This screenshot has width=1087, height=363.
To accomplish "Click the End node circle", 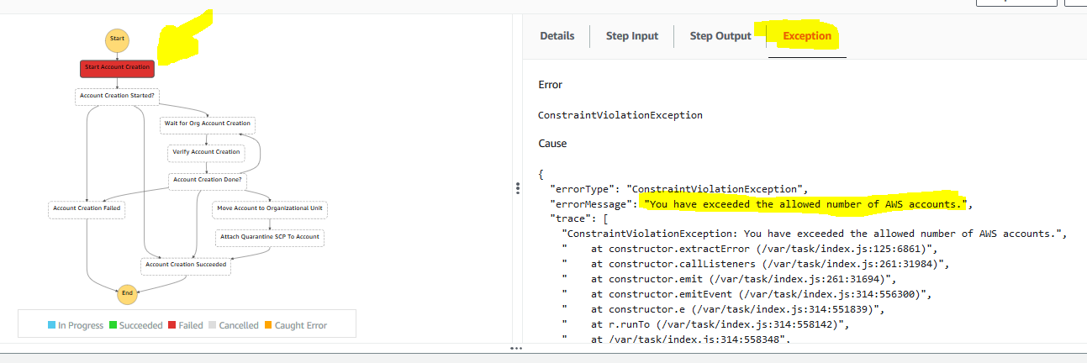I will pos(128,293).
